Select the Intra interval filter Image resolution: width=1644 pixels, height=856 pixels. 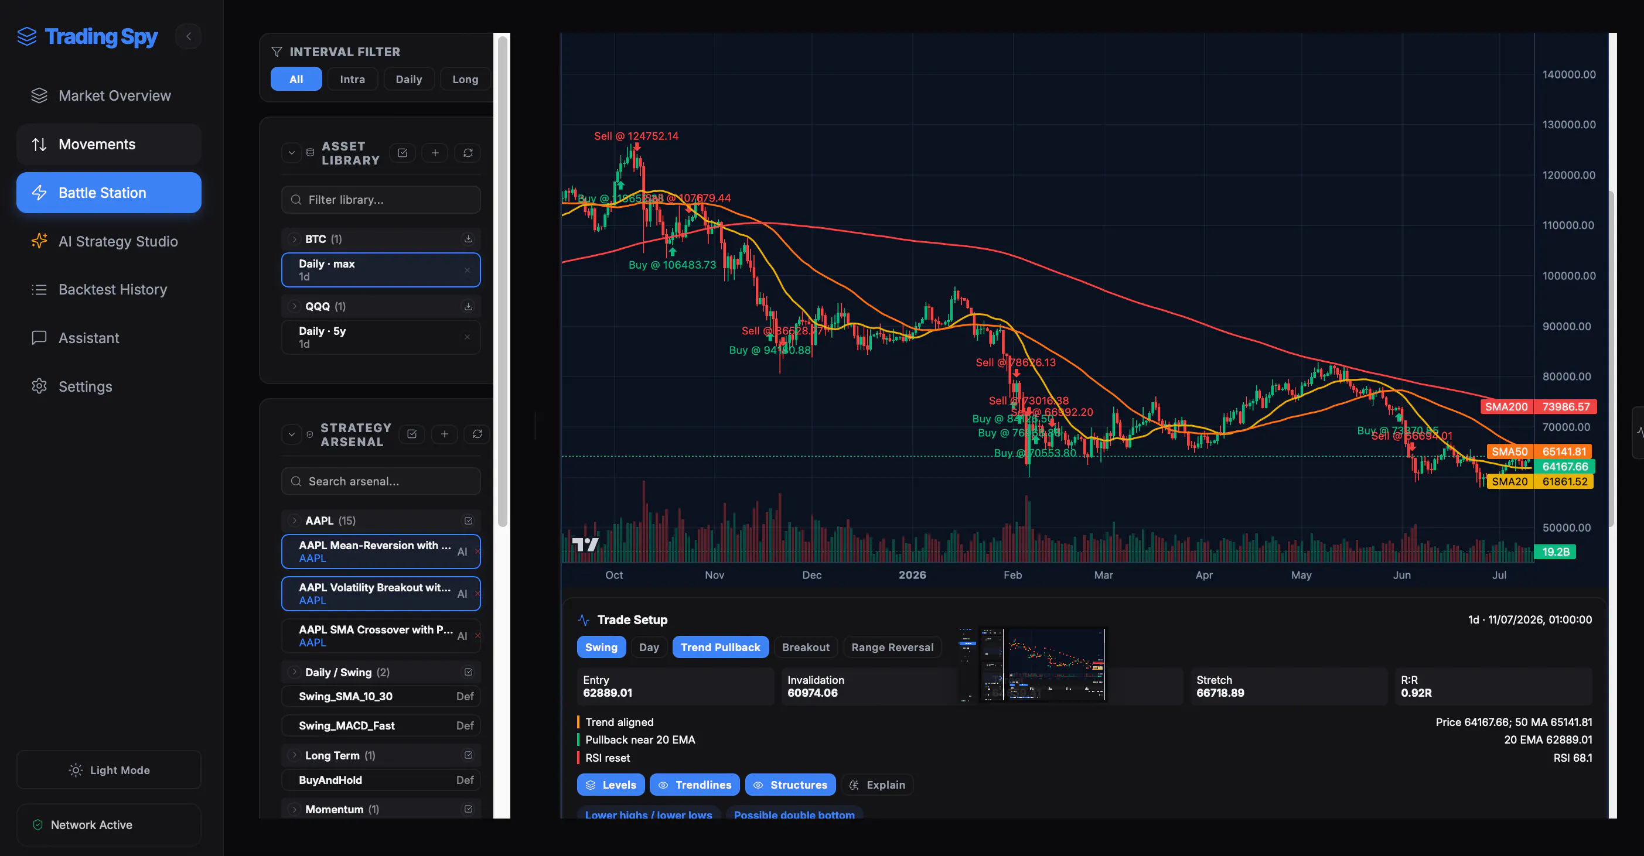352,79
